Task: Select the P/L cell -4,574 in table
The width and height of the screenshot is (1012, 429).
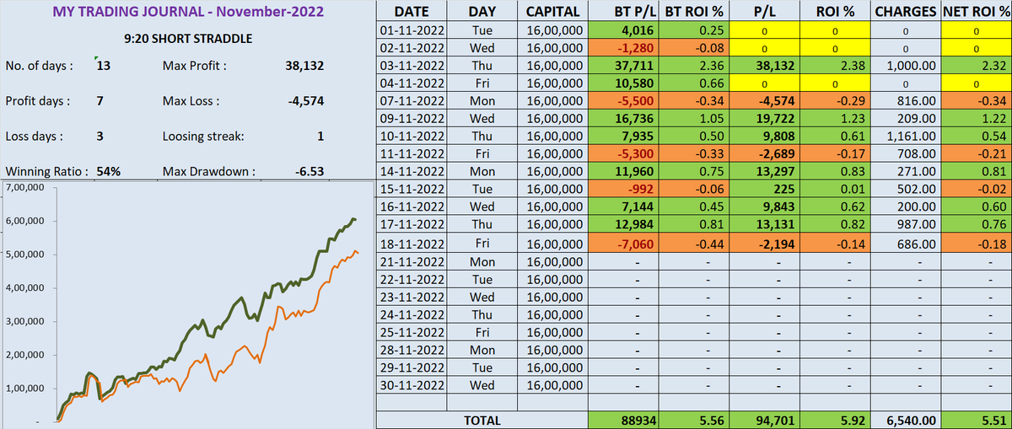Action: click(x=767, y=100)
